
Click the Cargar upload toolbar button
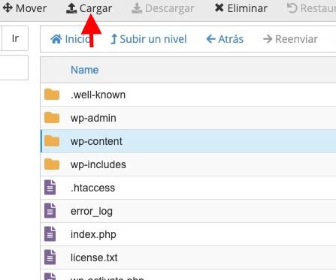point(89,8)
